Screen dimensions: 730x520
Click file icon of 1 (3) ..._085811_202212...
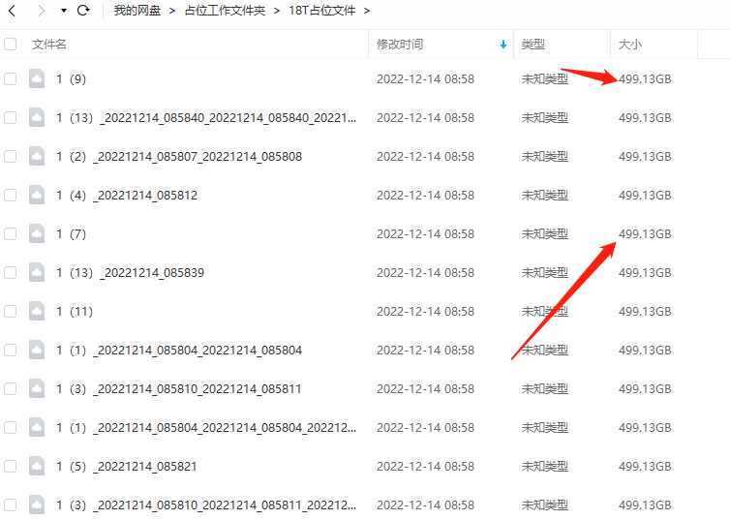[37, 504]
